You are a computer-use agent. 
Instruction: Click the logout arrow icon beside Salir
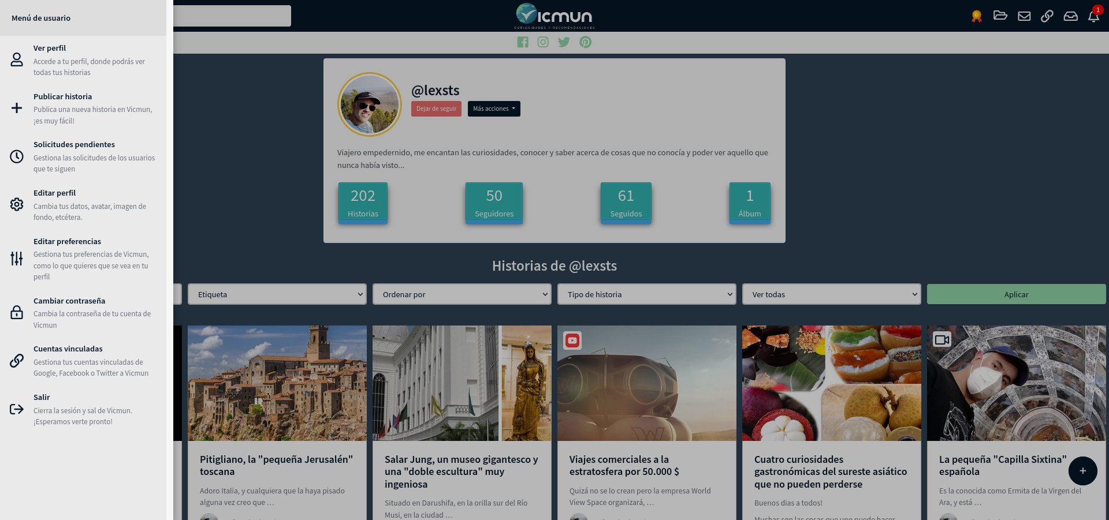pyautogui.click(x=17, y=409)
